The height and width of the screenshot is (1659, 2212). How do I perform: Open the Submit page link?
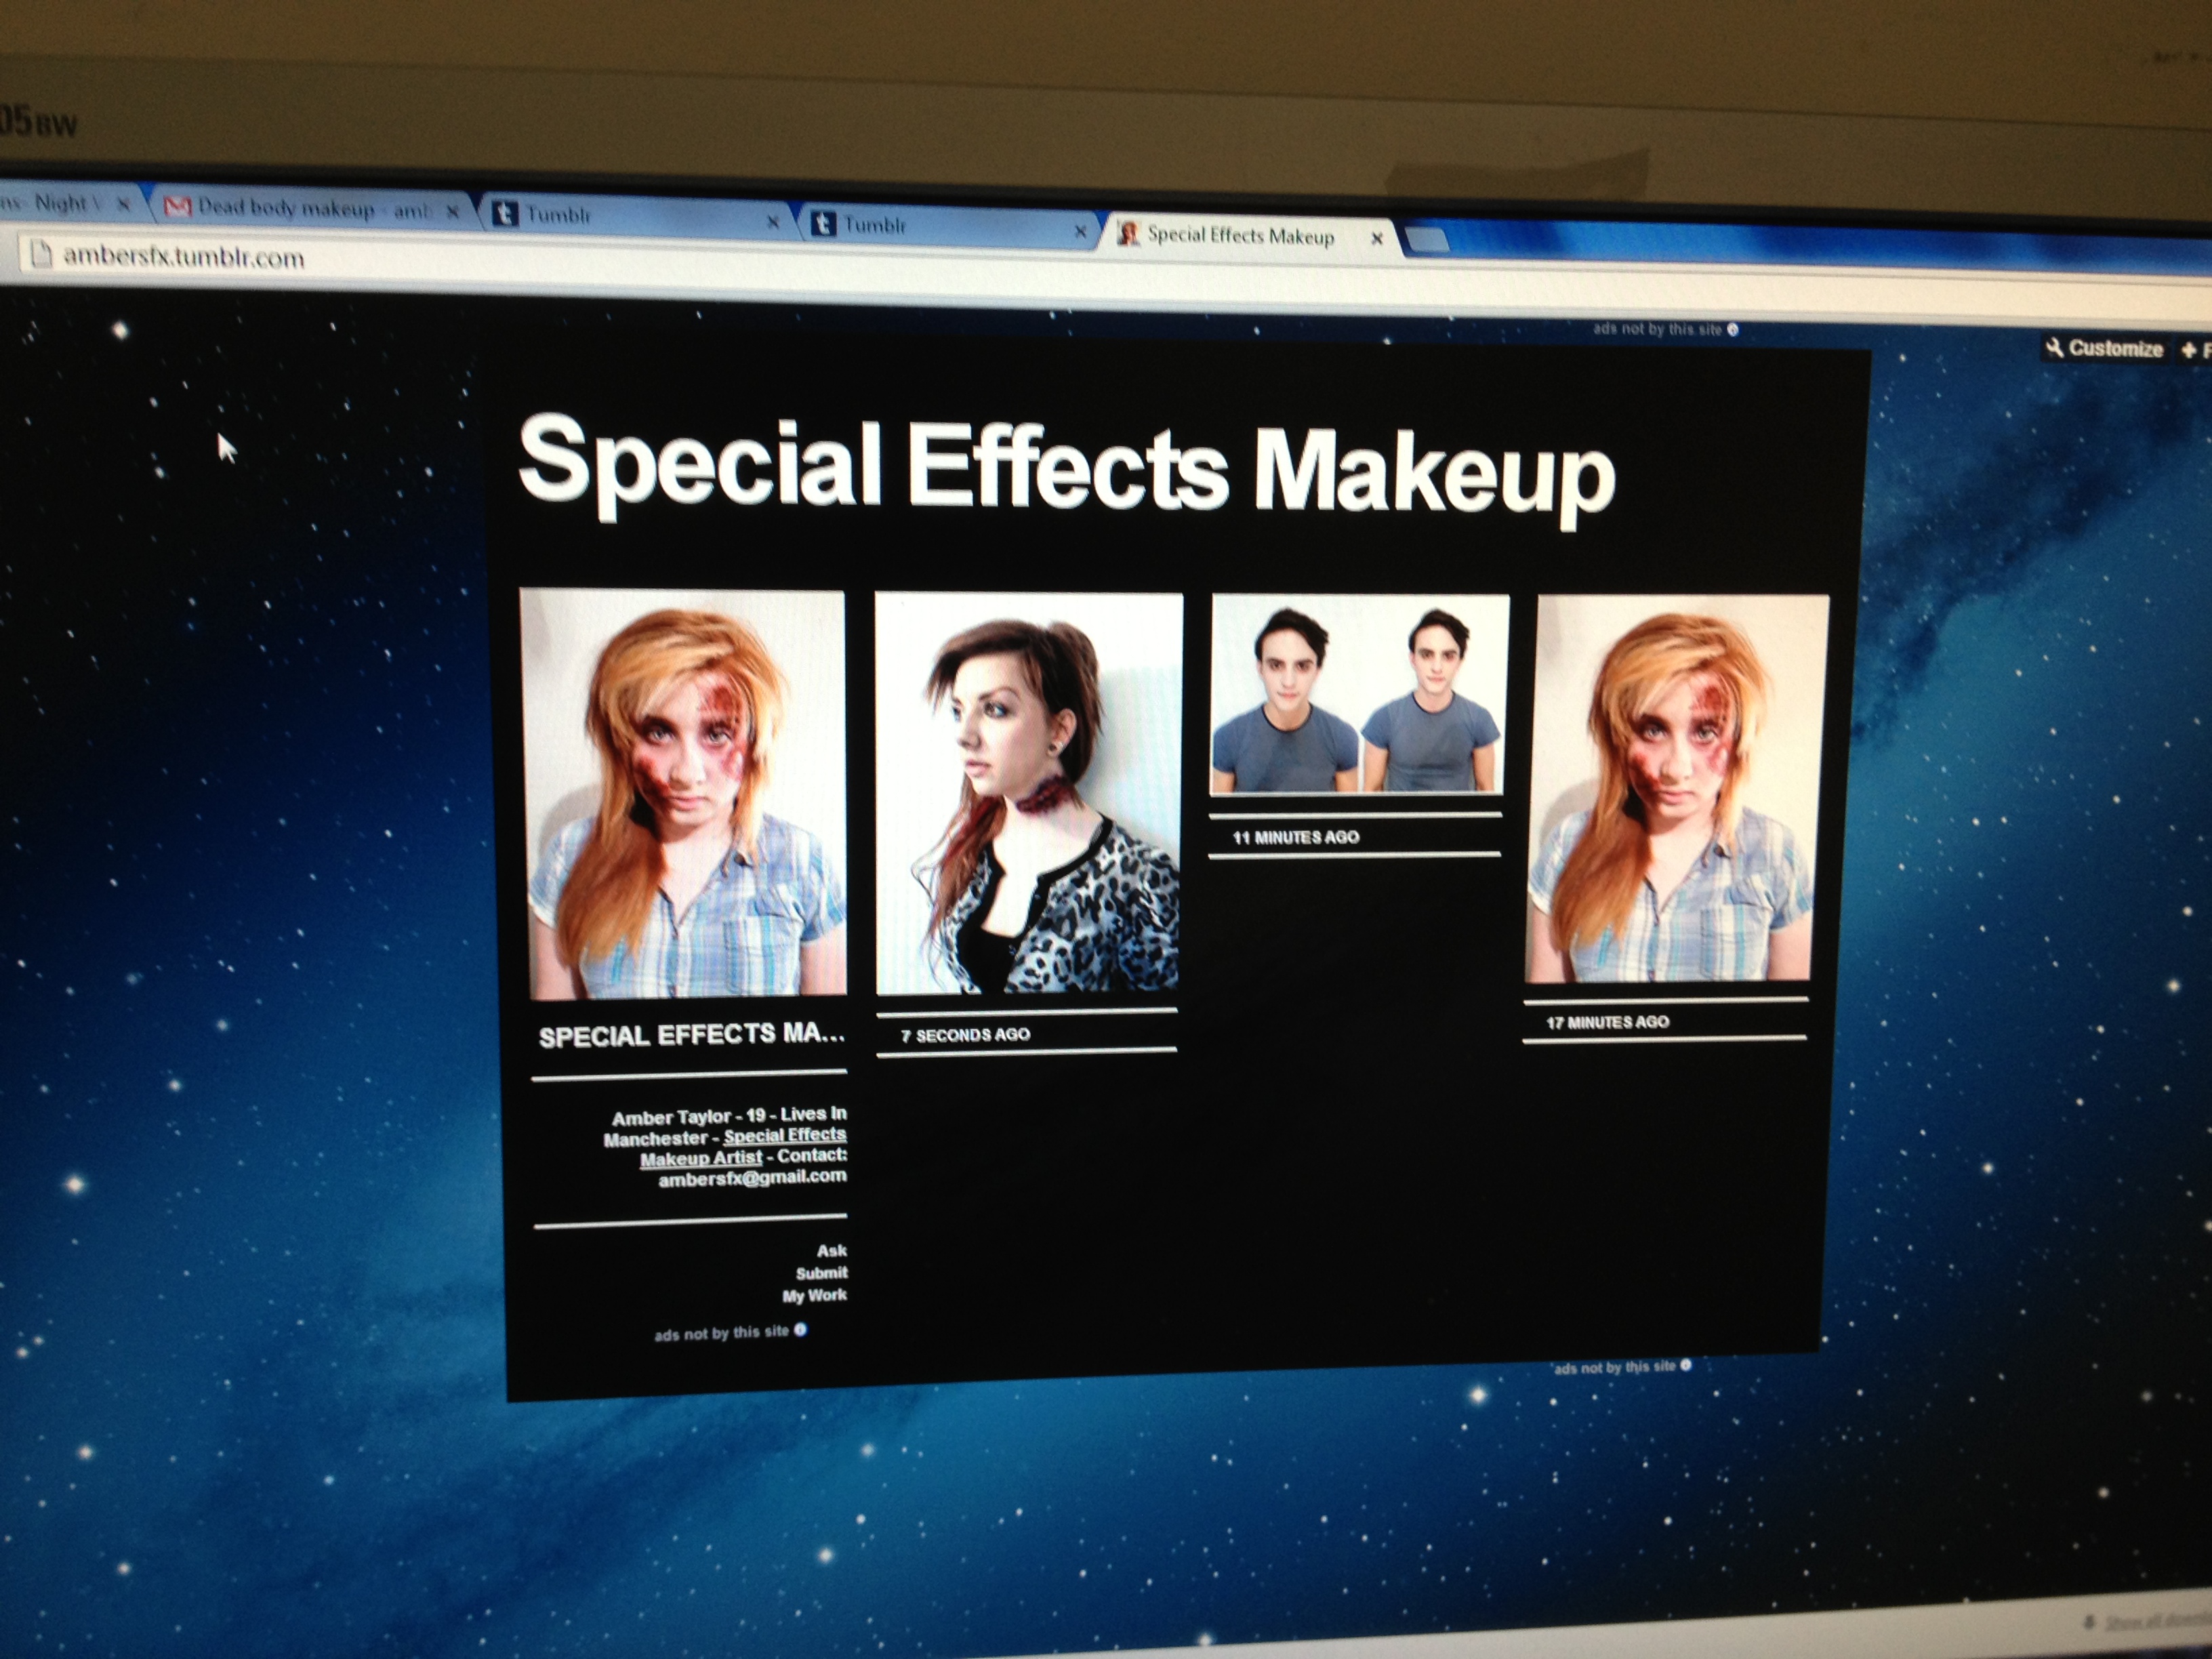click(821, 1273)
